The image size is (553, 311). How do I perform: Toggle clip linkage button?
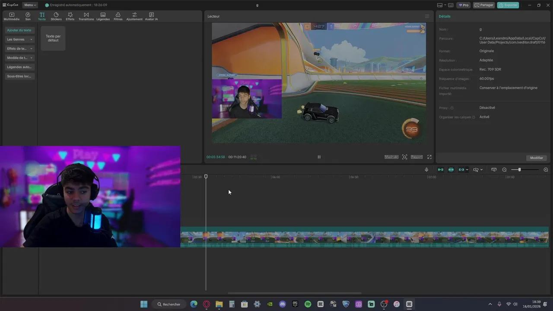point(461,170)
